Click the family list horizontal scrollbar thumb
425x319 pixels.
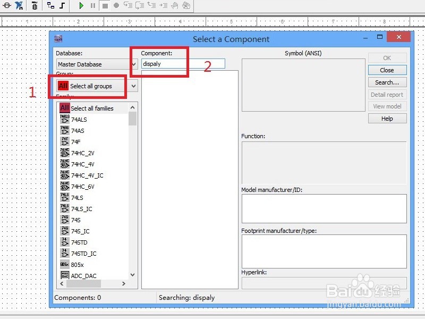tap(83, 283)
